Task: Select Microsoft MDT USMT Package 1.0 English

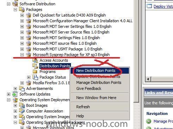Action: (67, 49)
